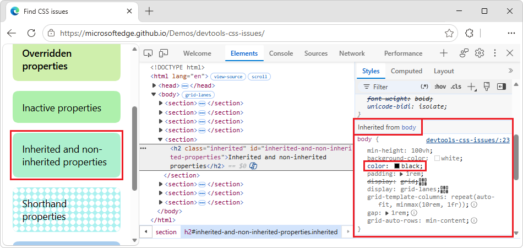Reload the page
Viewport: 523px width, 248px height.
click(x=31, y=33)
